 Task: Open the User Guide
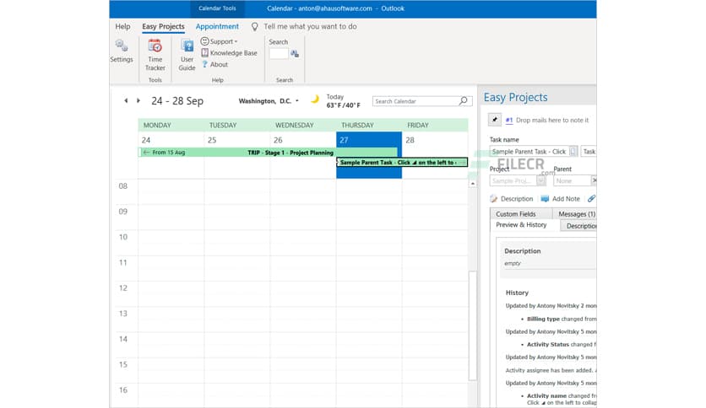point(187,55)
